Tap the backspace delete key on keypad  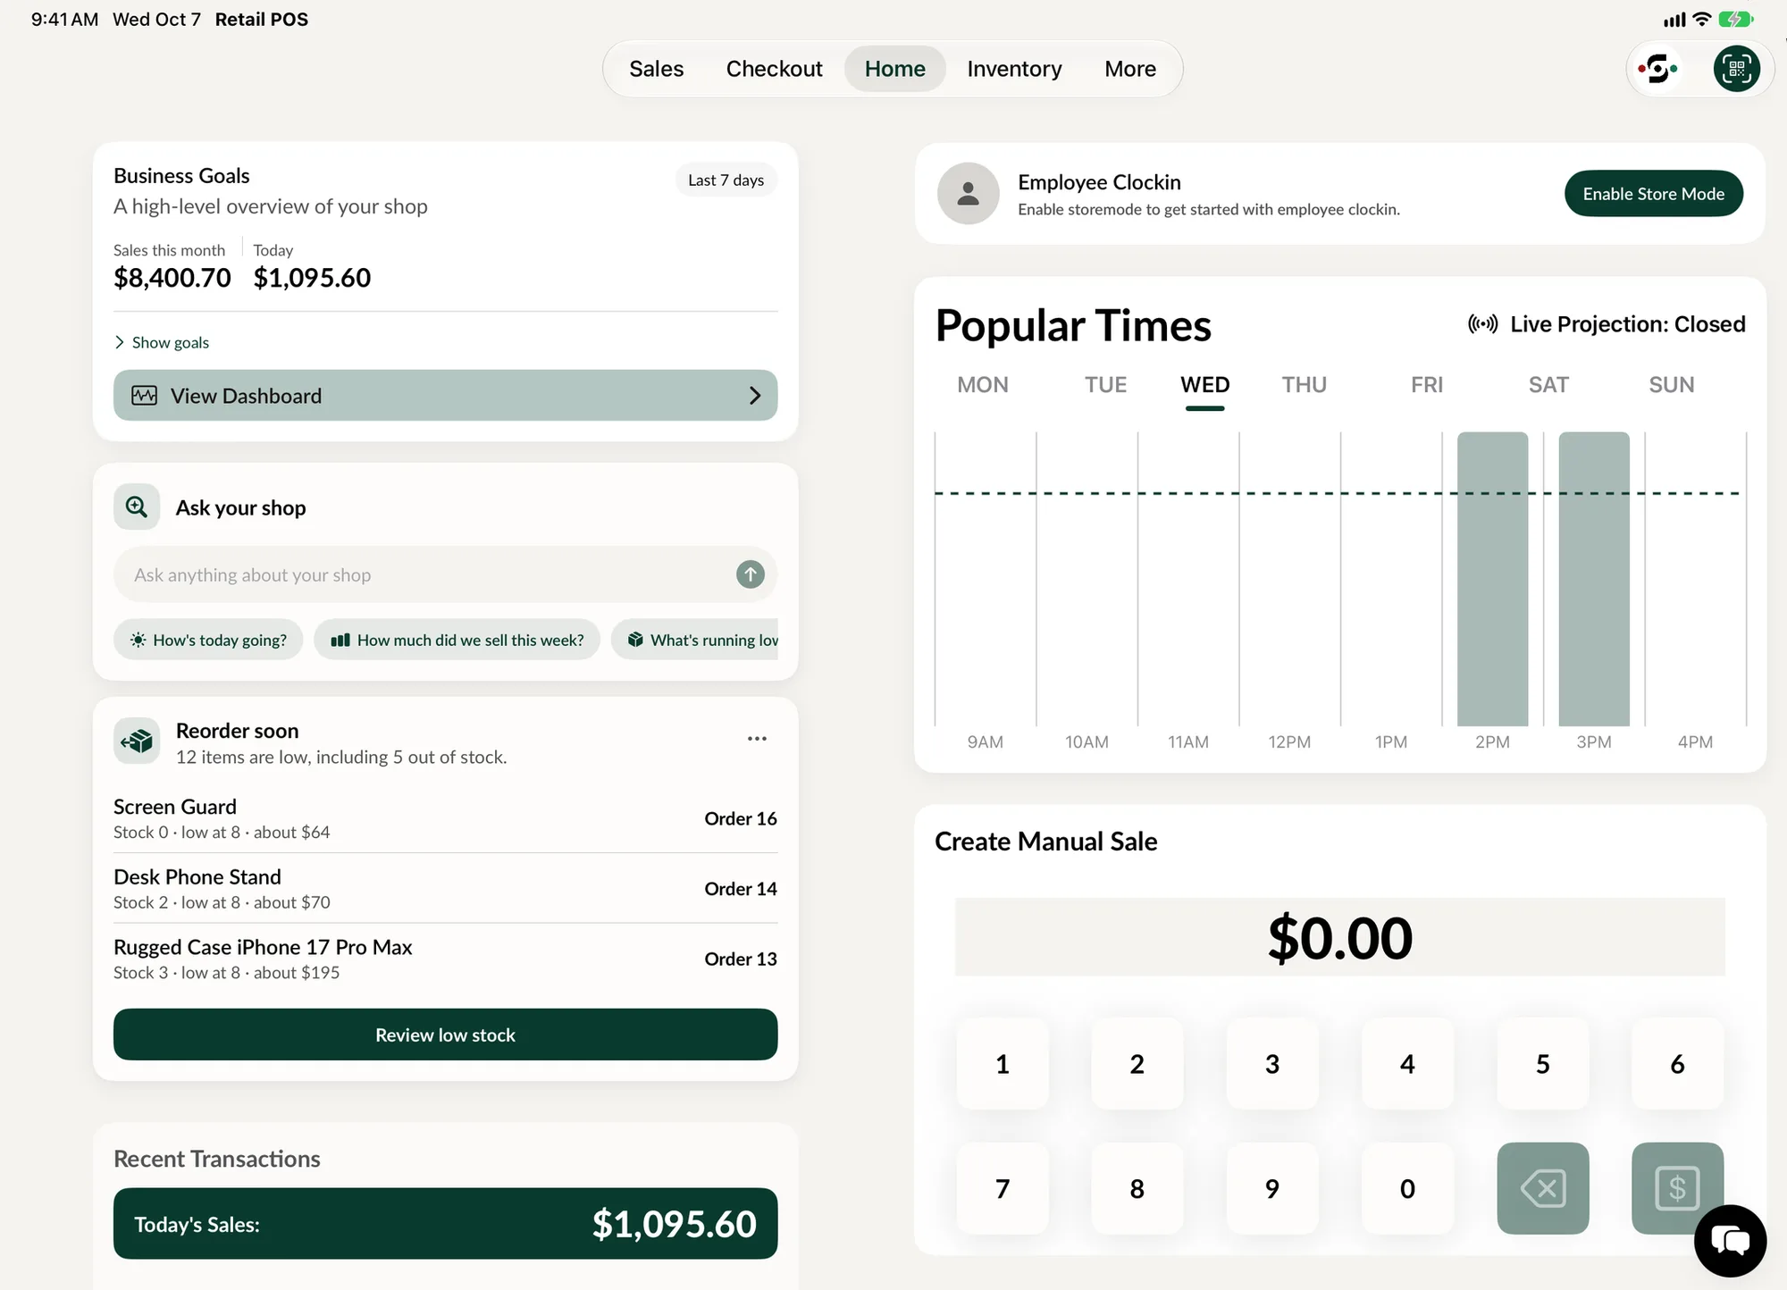[x=1543, y=1188]
